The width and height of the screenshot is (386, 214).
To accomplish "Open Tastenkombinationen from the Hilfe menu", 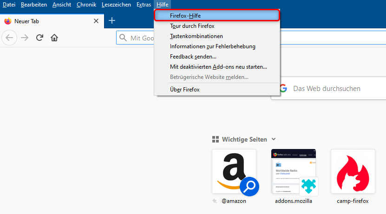I will (x=217, y=36).
